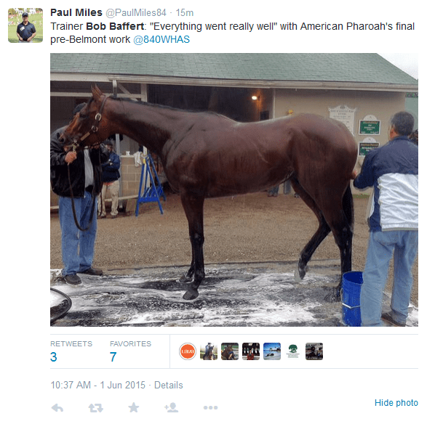Hide photo using the Hide photo link

point(396,402)
